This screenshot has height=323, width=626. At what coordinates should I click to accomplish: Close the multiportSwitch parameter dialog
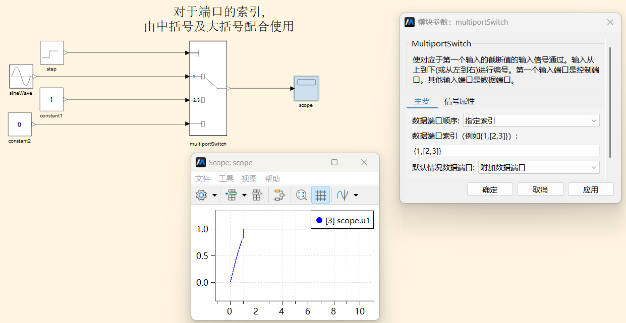pos(610,22)
